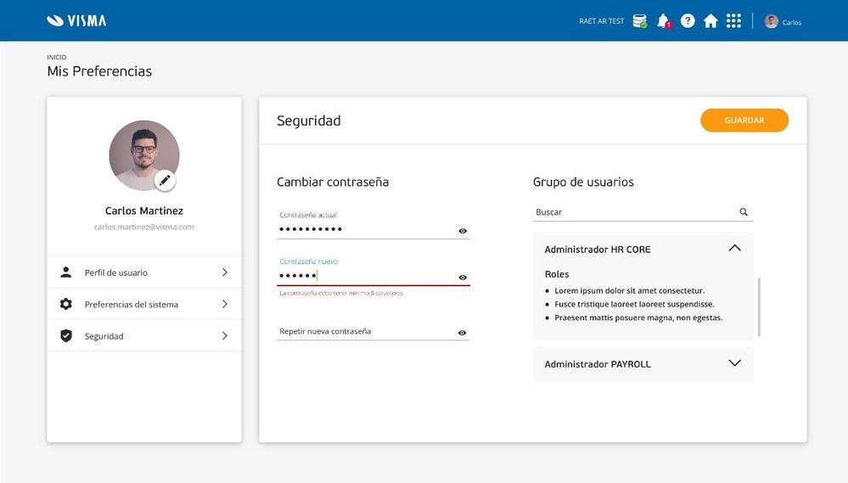Click the Cambiar contraseña heading
This screenshot has width=848, height=483.
point(333,182)
